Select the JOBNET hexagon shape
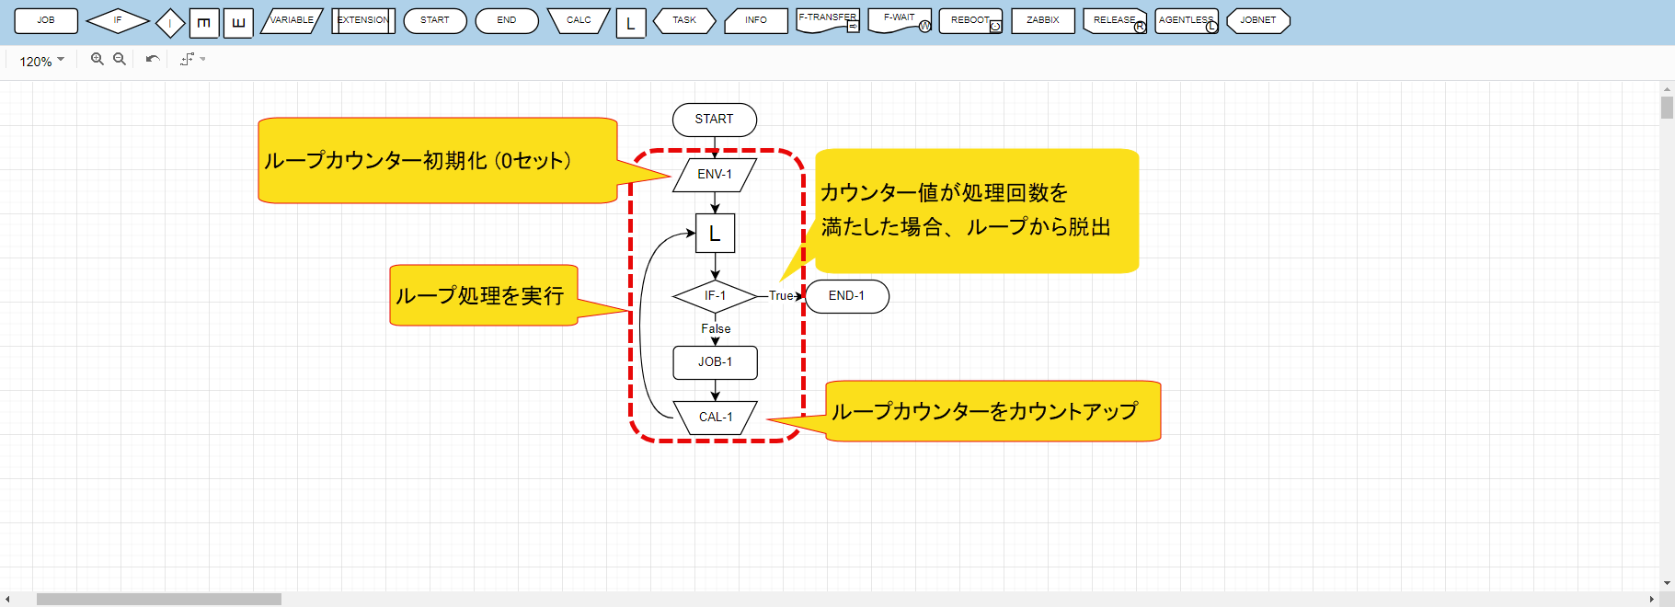1675x607 pixels. coord(1257,20)
